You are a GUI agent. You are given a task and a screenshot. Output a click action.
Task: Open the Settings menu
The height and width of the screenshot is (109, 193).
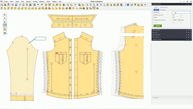click(x=54, y=2)
